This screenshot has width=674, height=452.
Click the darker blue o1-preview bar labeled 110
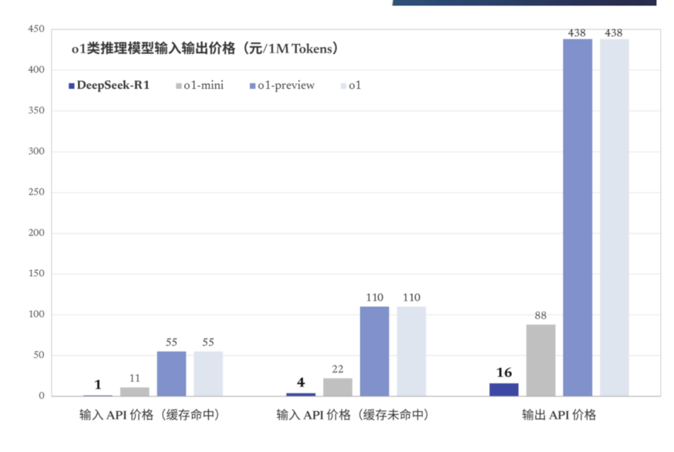[374, 351]
